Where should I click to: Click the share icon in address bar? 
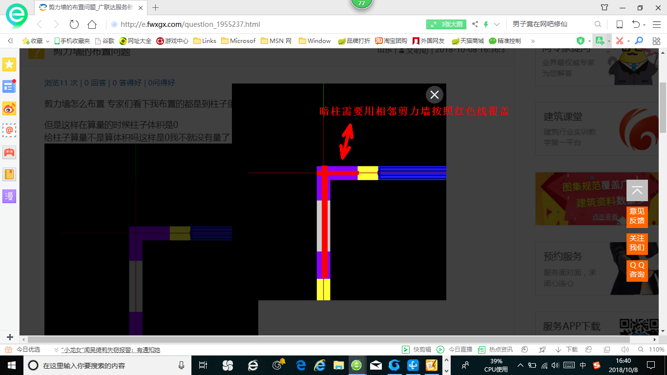point(475,24)
